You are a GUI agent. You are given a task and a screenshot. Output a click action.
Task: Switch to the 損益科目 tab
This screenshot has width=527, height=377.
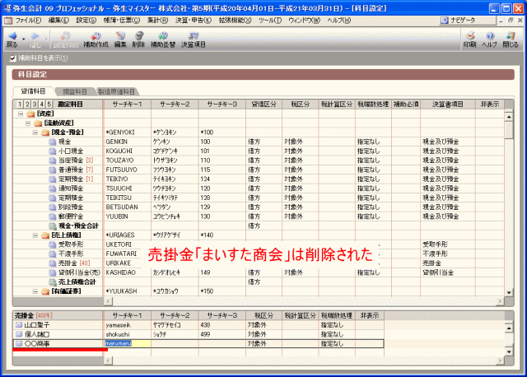pyautogui.click(x=75, y=91)
